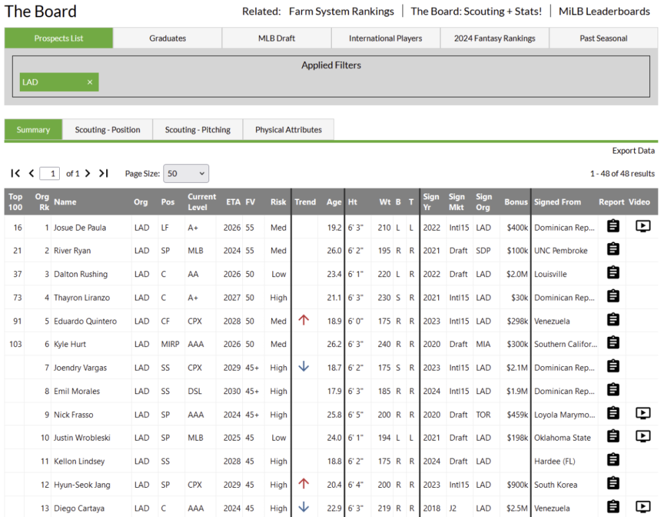Play Nick Frasso's video icon
This screenshot has height=517, width=664.
click(642, 413)
